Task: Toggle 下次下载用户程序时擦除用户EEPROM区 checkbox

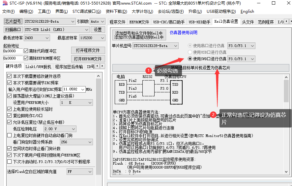Action: tap(9, 155)
